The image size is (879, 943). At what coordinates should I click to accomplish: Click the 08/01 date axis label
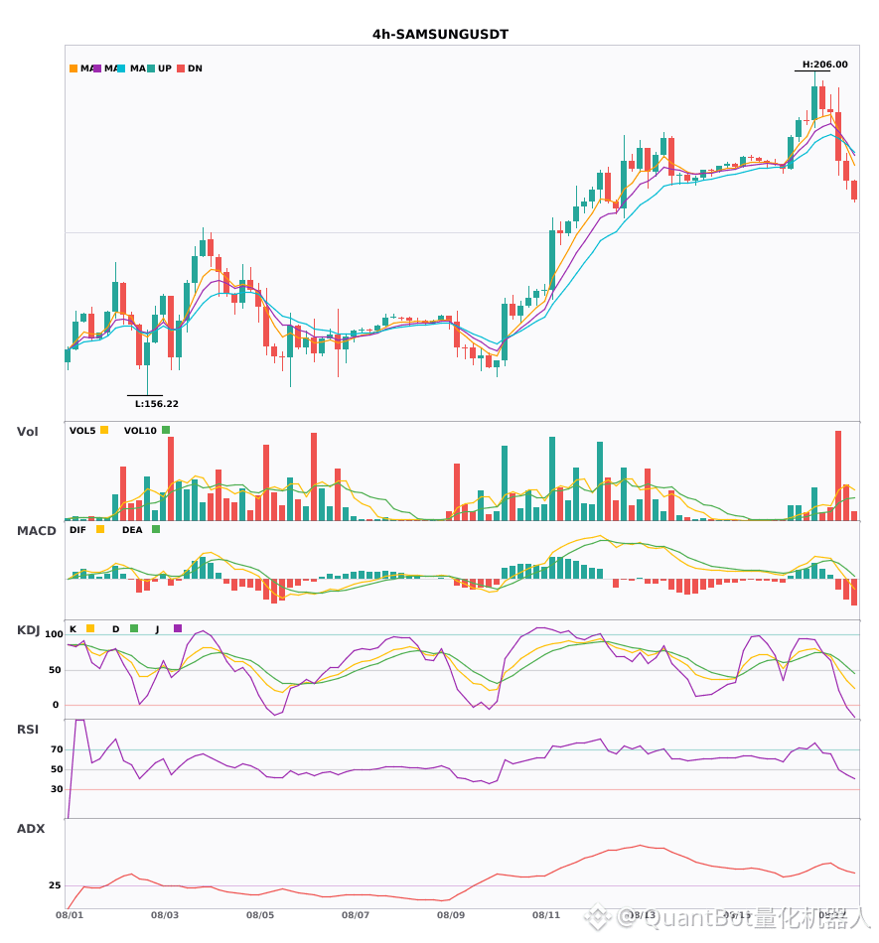coord(70,915)
